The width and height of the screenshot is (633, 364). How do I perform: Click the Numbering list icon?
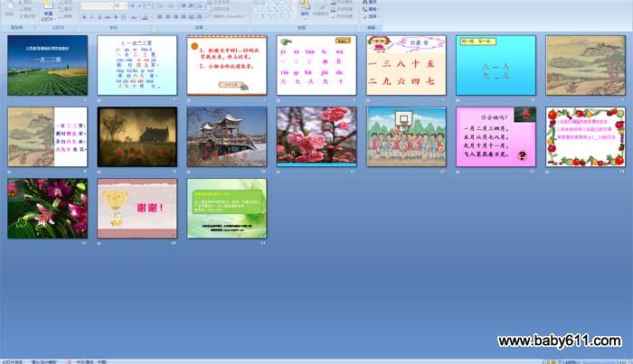point(171,5)
